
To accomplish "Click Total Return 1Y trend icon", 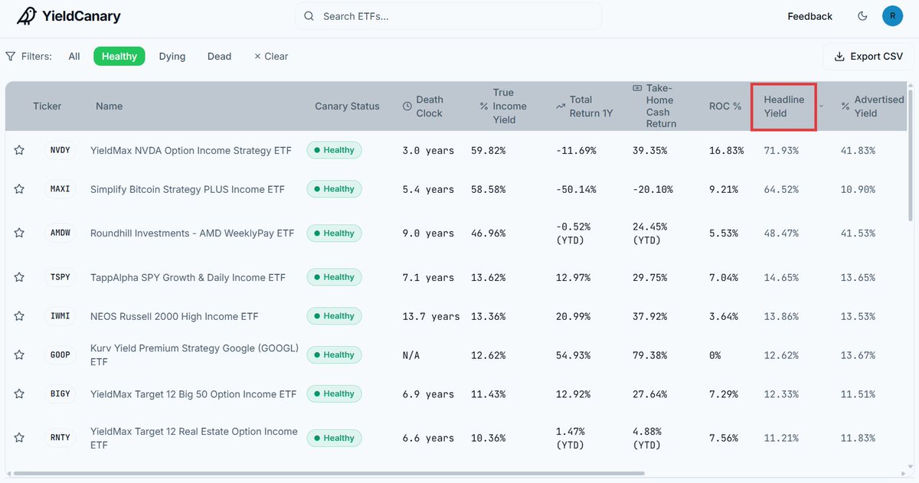I will point(561,106).
